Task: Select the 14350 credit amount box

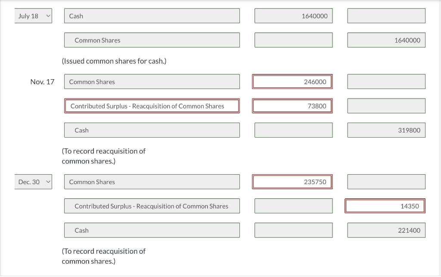Action: (385, 206)
